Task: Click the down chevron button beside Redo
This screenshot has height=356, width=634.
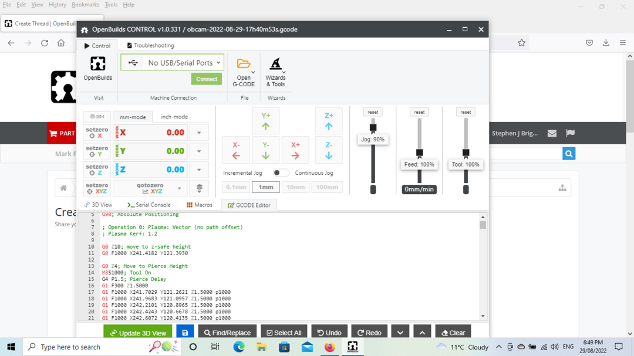Action: click(400, 333)
